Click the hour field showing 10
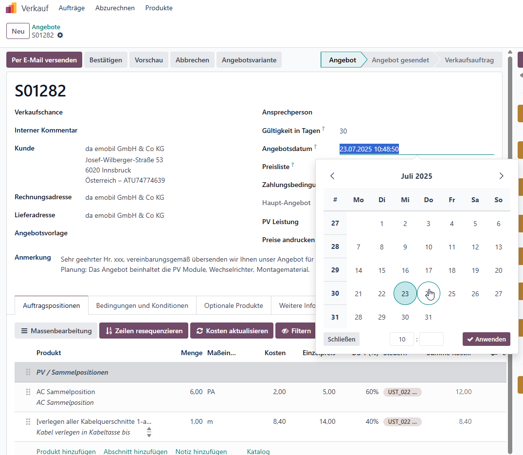This screenshot has width=523, height=455. pyautogui.click(x=402, y=339)
